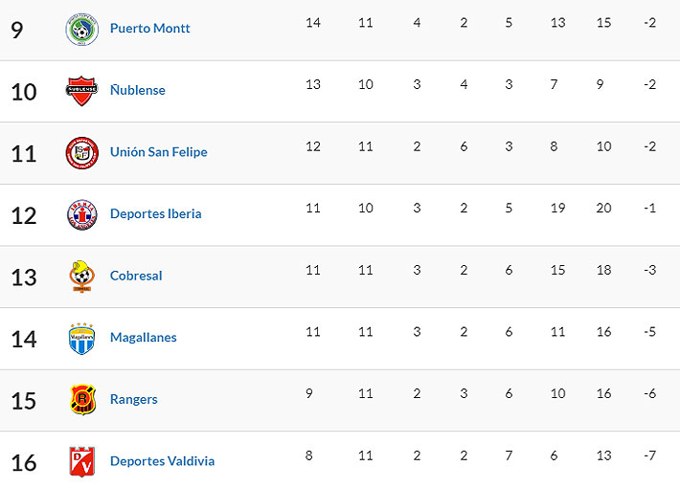Click position number 16 in the table
Image resolution: width=680 pixels, height=488 pixels.
(x=24, y=462)
